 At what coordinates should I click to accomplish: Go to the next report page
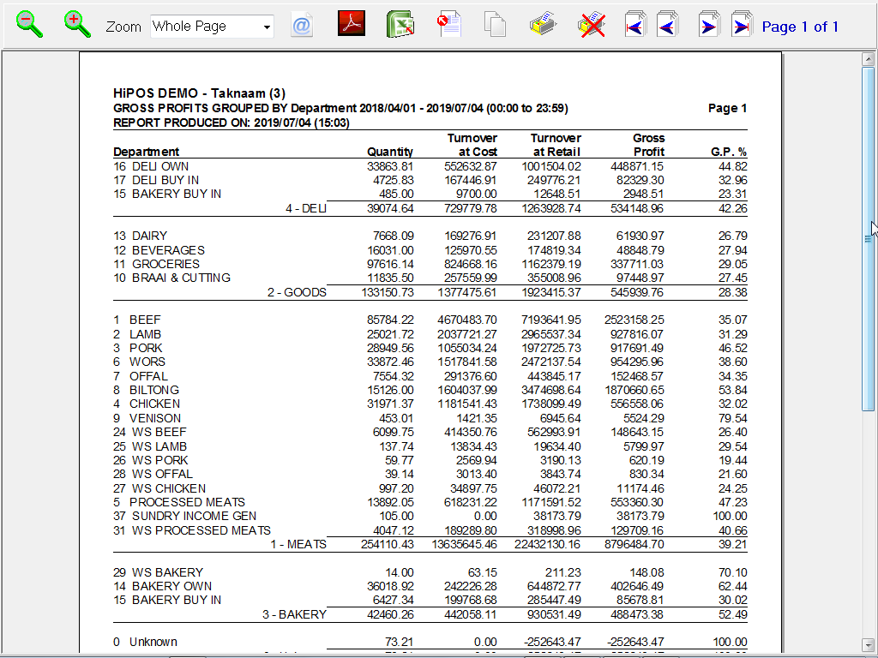coord(708,25)
